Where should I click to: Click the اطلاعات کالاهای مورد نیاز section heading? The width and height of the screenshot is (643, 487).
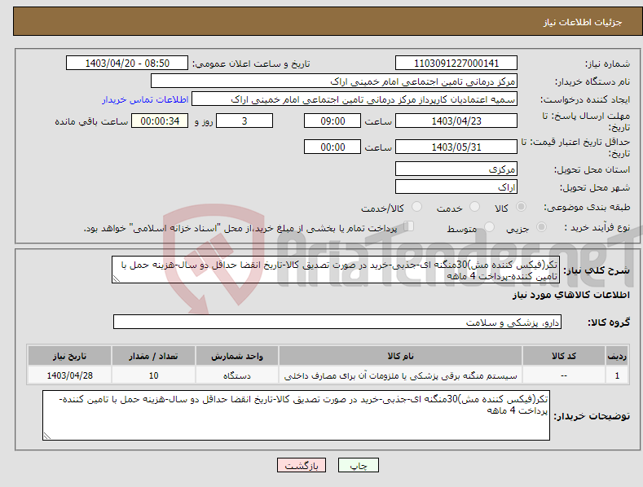point(570,295)
